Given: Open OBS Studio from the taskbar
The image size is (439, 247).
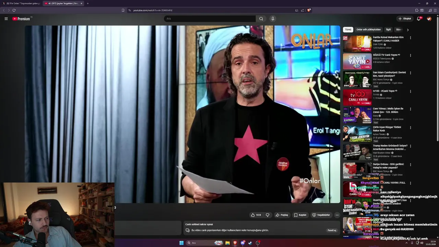Looking at the screenshot, I should (x=258, y=243).
